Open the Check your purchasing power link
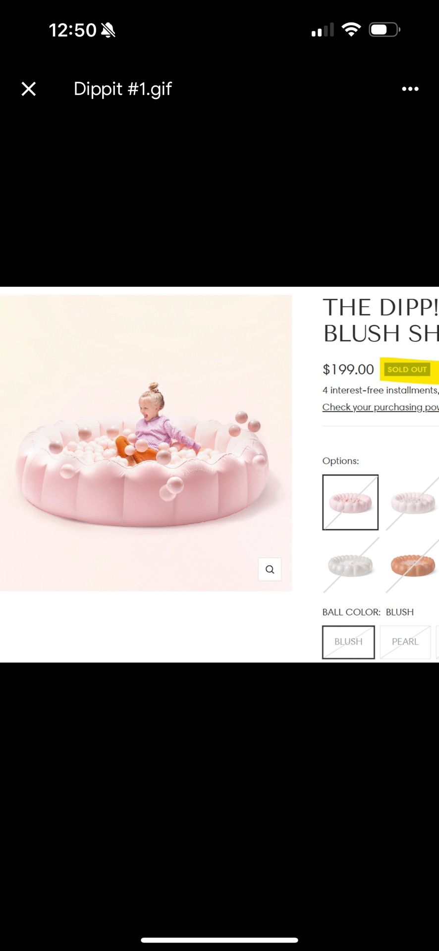 pos(381,407)
